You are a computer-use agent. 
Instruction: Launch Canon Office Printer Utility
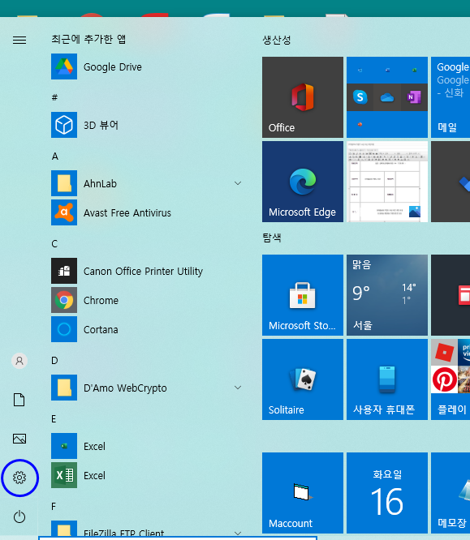point(146,271)
